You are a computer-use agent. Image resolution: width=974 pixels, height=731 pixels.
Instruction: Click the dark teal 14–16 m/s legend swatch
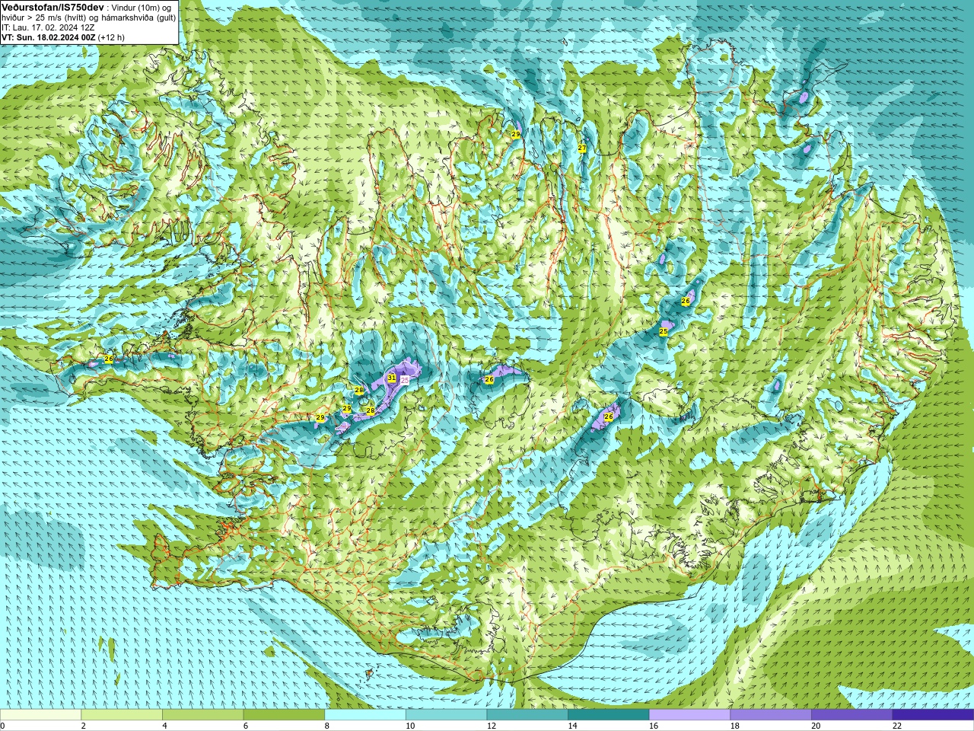[609, 715]
